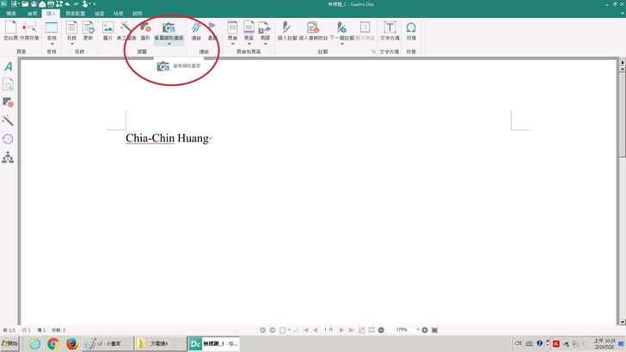Insert a footnote (插入註腳)
626x352 pixels.
[x=287, y=30]
